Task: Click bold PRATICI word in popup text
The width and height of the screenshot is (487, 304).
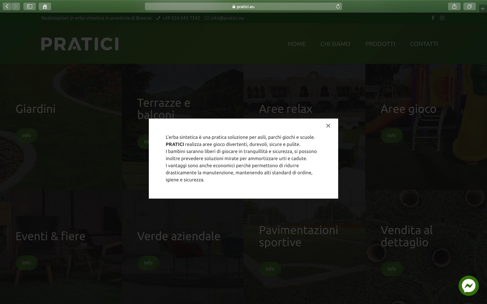Action: (175, 144)
